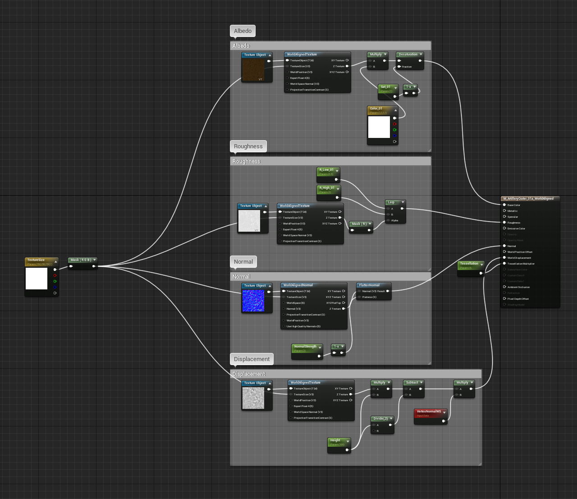
Task: Select the Roughness comment box header
Action: pos(330,161)
